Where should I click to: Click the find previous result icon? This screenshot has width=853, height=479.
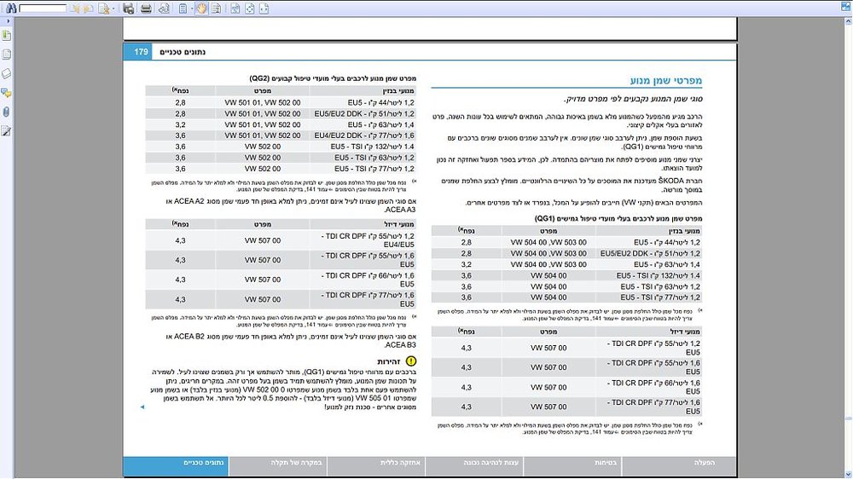coord(75,9)
